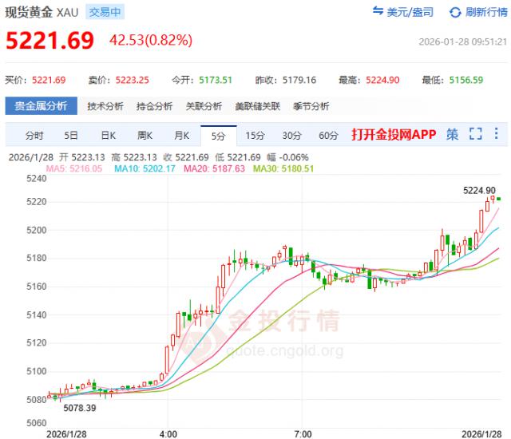
Task: Click the 刷新行情 refresh icon
Action: pos(455,13)
